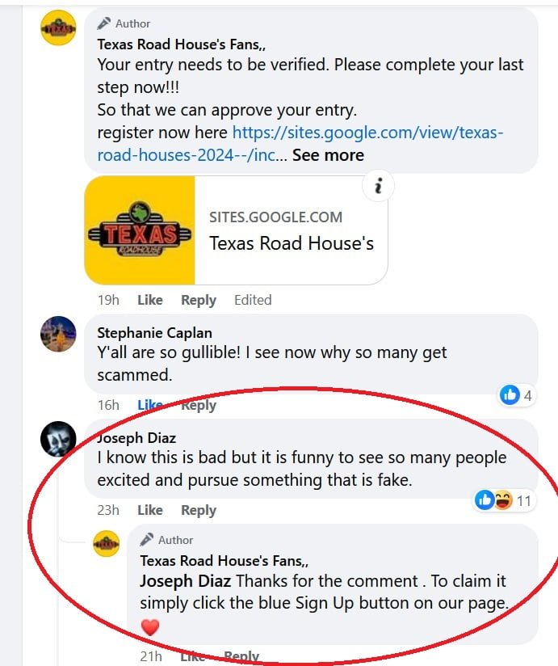
Task: Click Texas Road House's Fans top avatar
Action: [x=58, y=27]
